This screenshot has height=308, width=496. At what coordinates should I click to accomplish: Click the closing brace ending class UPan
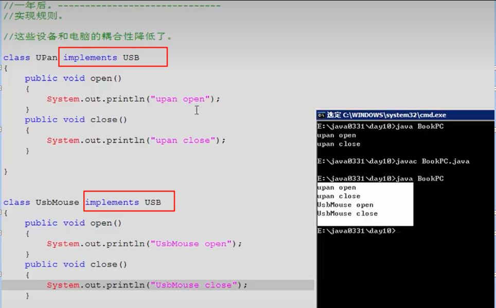[5, 171]
